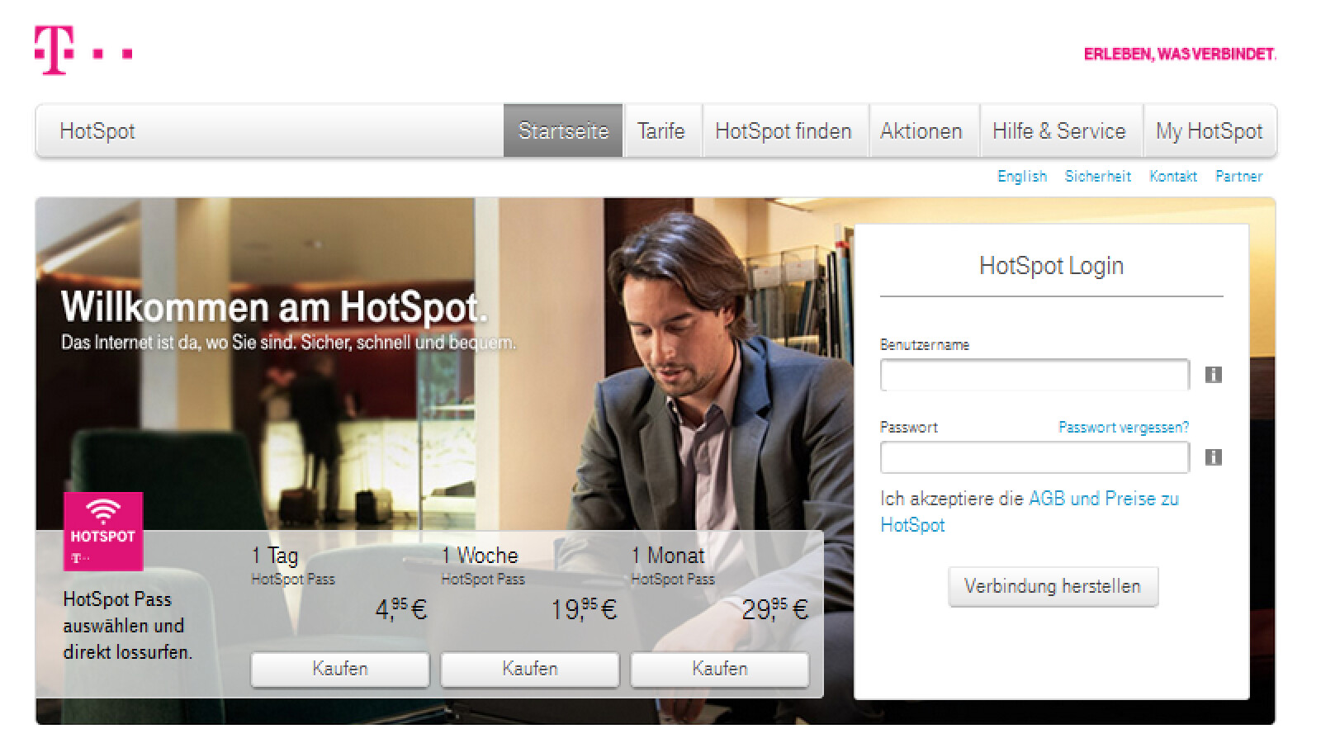Click Willkommen am HotSpot headline
Viewport: 1321px width, 743px height.
(274, 307)
